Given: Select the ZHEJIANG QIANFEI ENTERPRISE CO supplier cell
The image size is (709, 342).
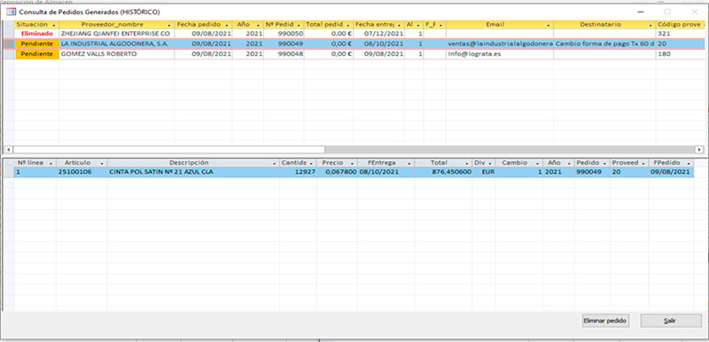Looking at the screenshot, I should point(117,34).
